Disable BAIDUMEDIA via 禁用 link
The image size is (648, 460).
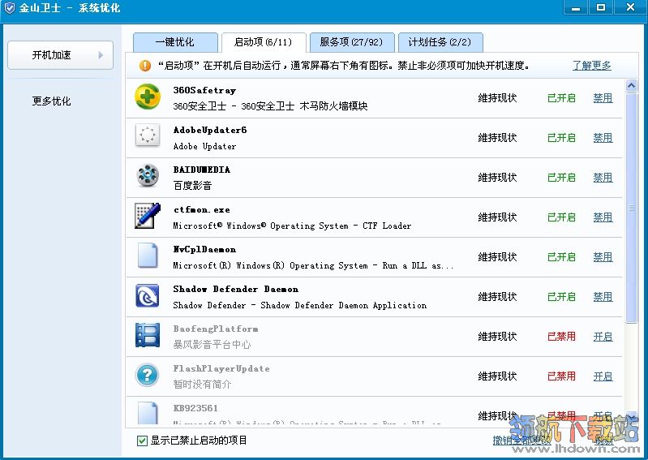pos(603,178)
